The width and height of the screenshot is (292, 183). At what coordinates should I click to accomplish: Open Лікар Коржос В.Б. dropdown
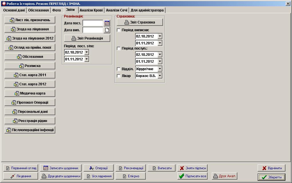[160, 76]
